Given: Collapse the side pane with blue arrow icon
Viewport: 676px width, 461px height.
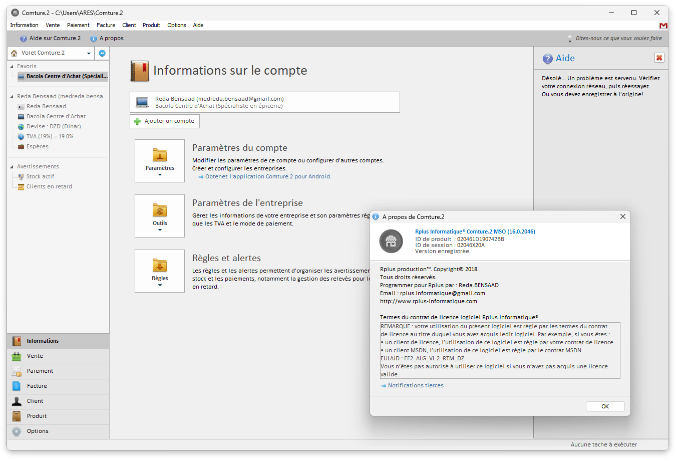Looking at the screenshot, I should (x=102, y=53).
